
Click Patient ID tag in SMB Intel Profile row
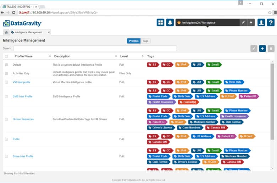[249, 96]
